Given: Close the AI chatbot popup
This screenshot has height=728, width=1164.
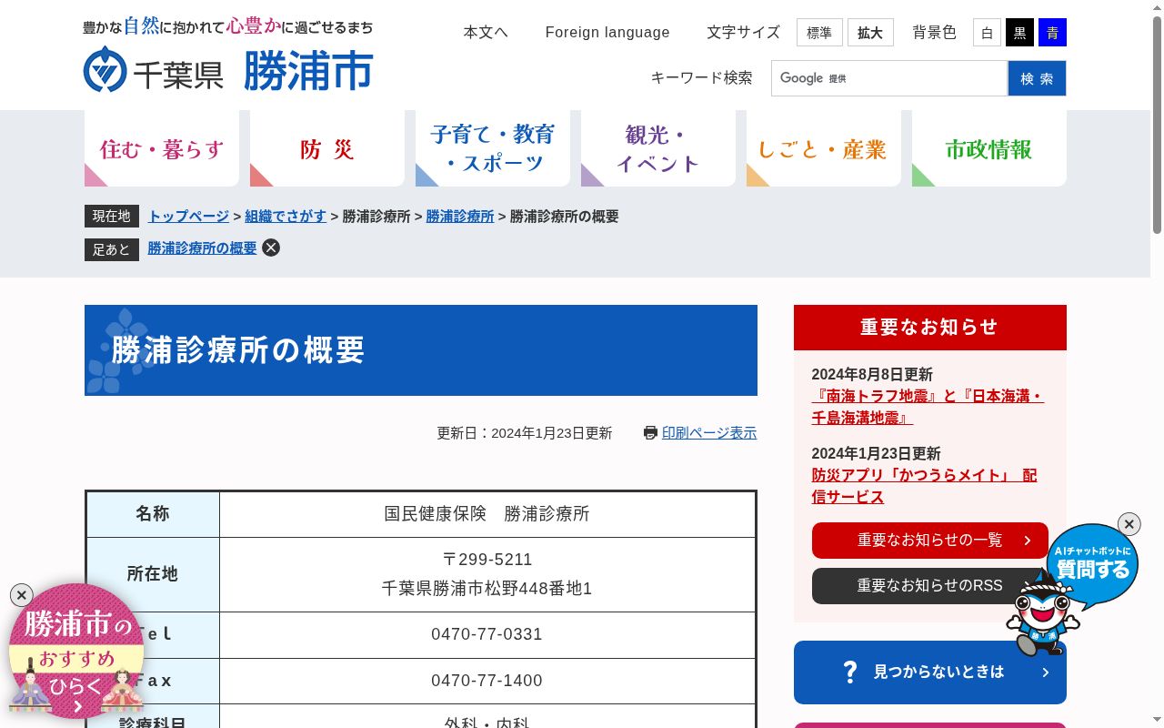Looking at the screenshot, I should coord(1129,524).
